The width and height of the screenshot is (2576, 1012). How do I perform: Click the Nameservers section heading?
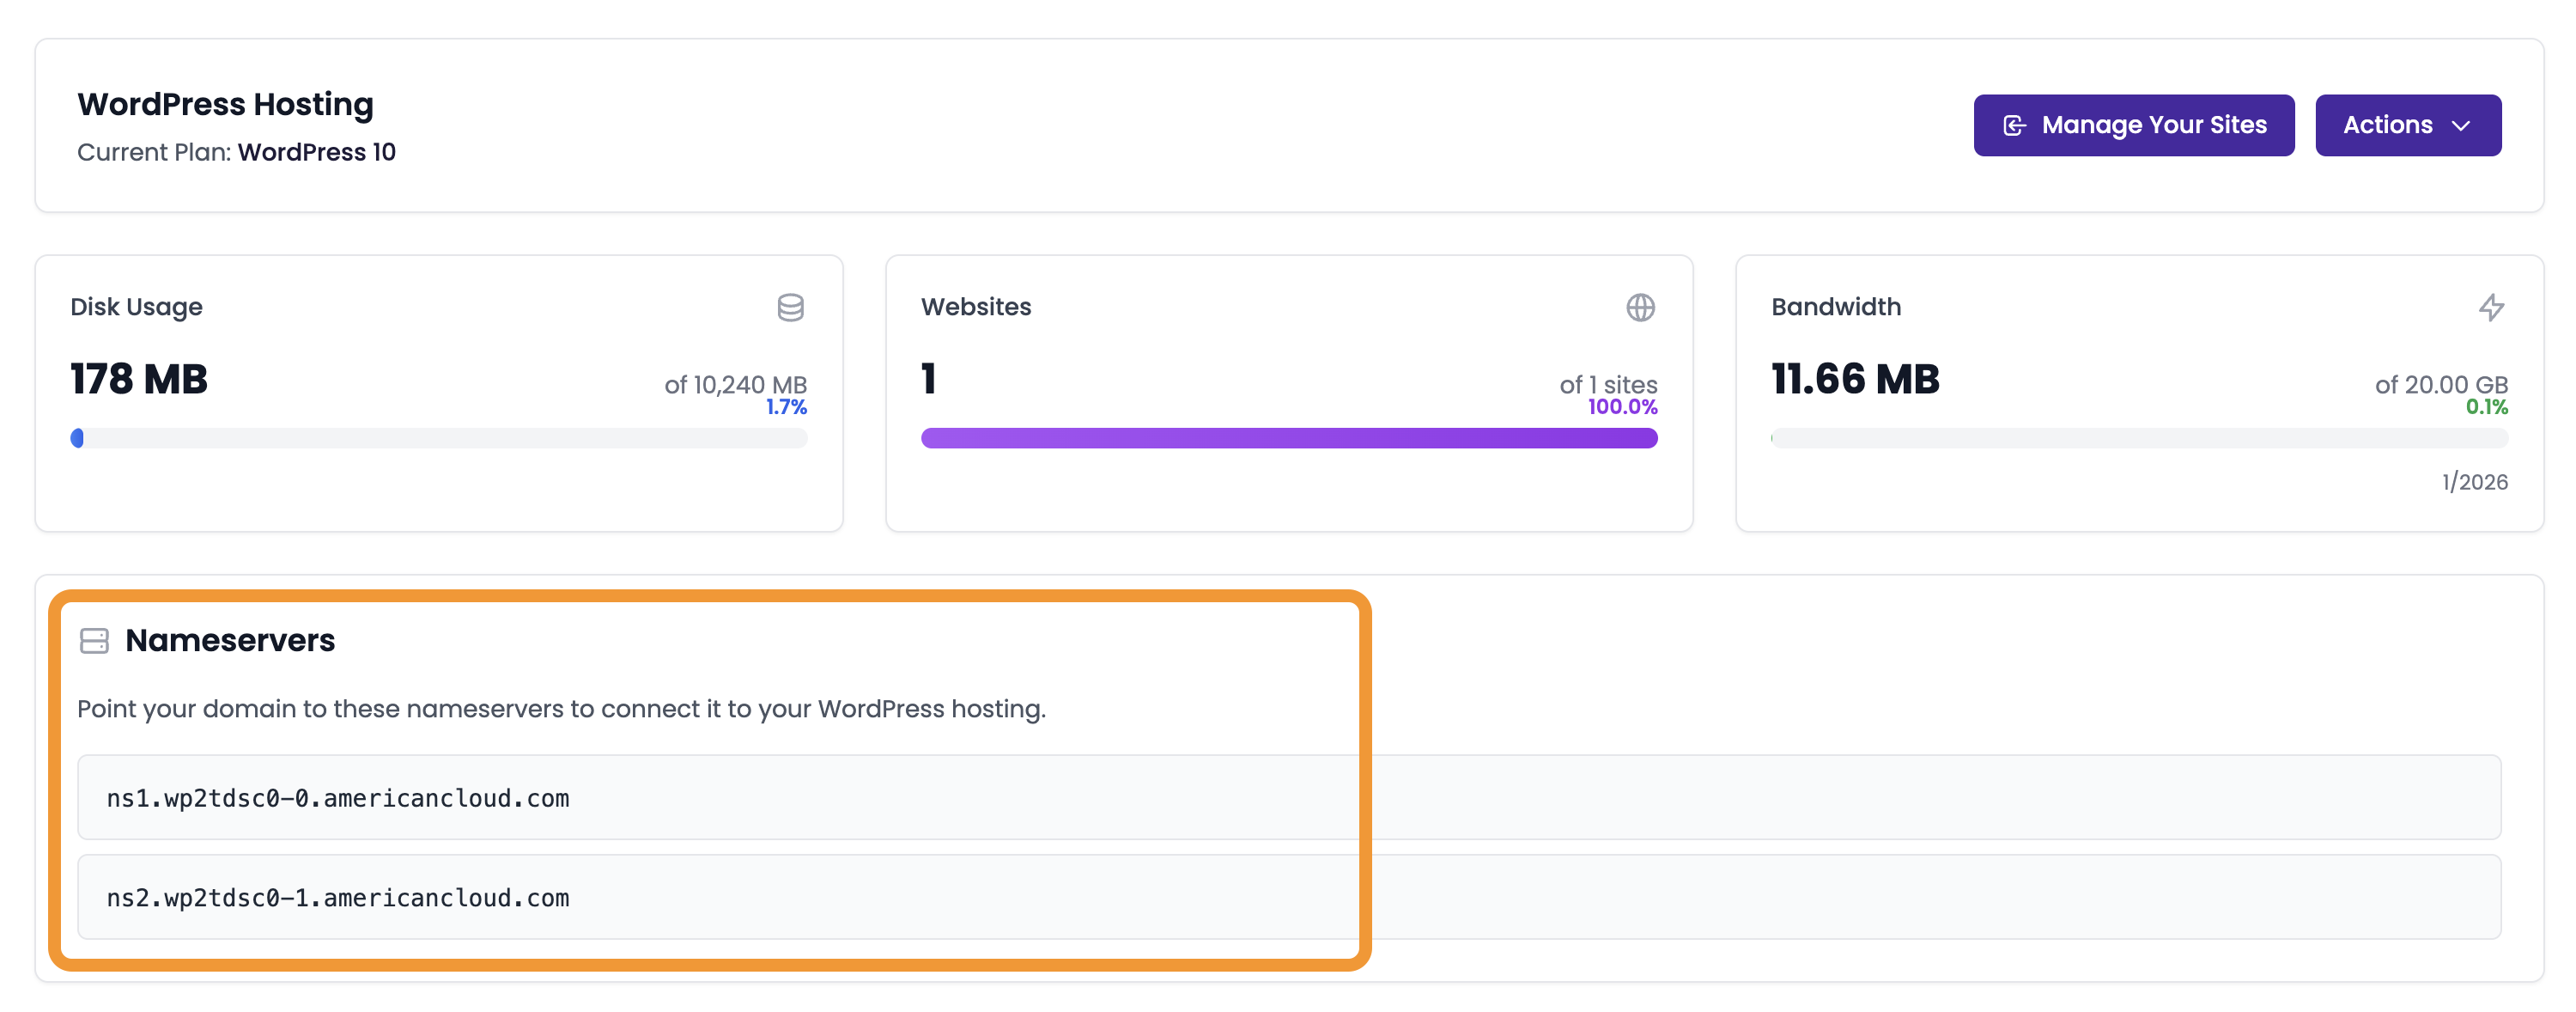click(230, 640)
